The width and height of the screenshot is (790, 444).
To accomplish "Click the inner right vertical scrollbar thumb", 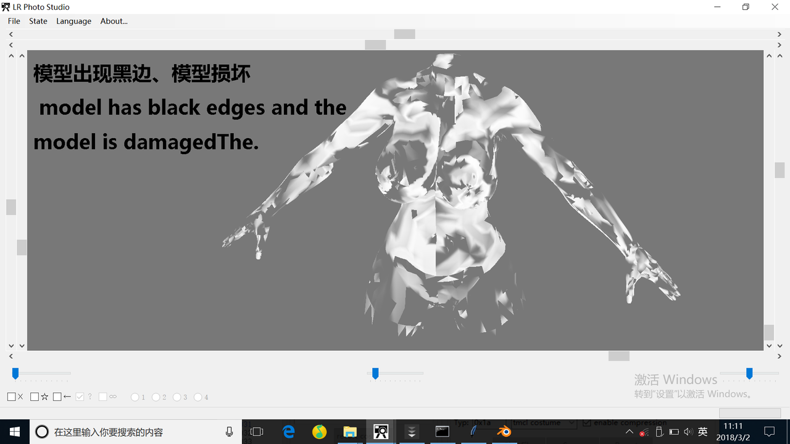I will coord(769,332).
